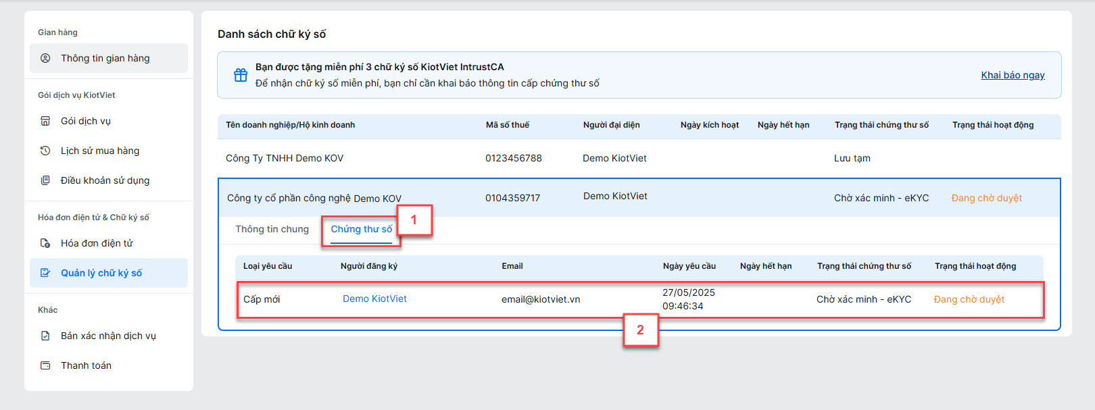Click the Hóa đơn điện tử invoice icon

coord(45,243)
